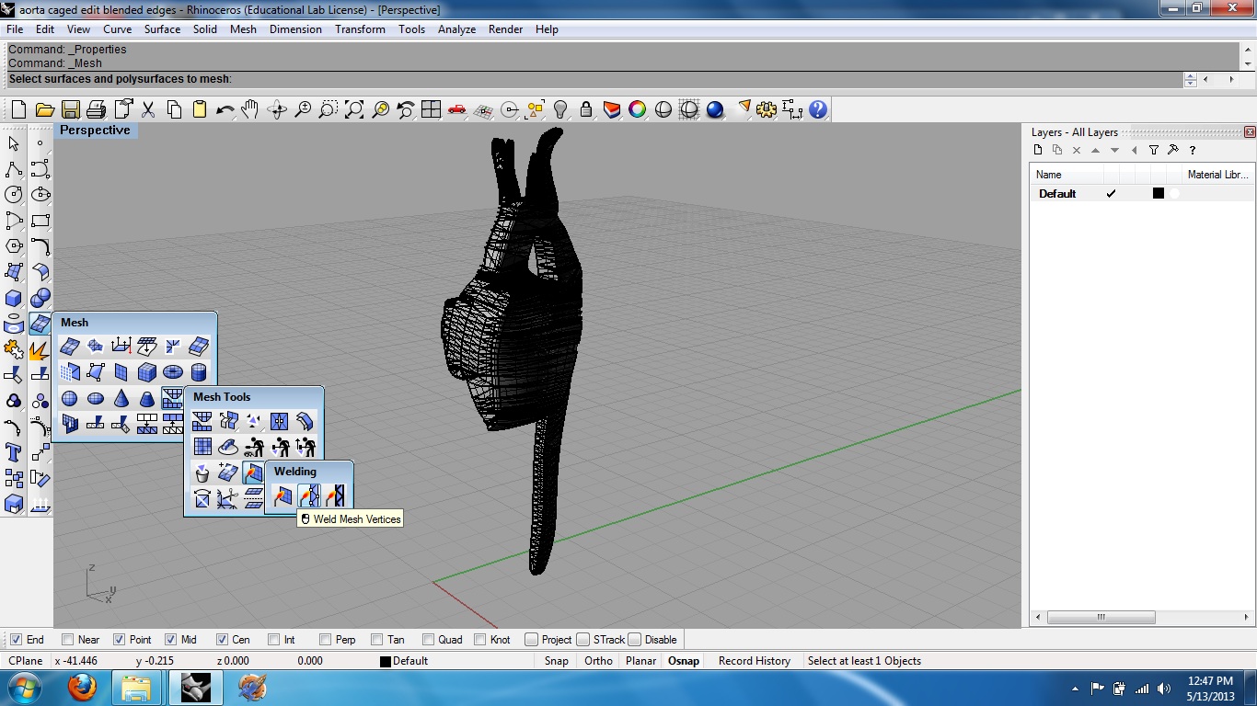Toggle Osnap in status bar

[x=684, y=661]
